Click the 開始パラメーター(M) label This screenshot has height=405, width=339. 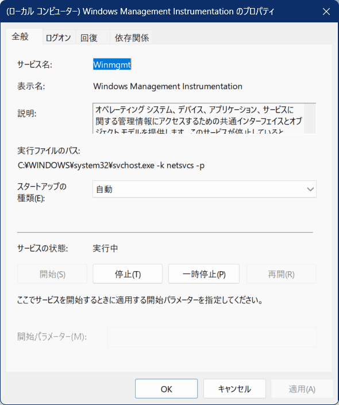(52, 337)
